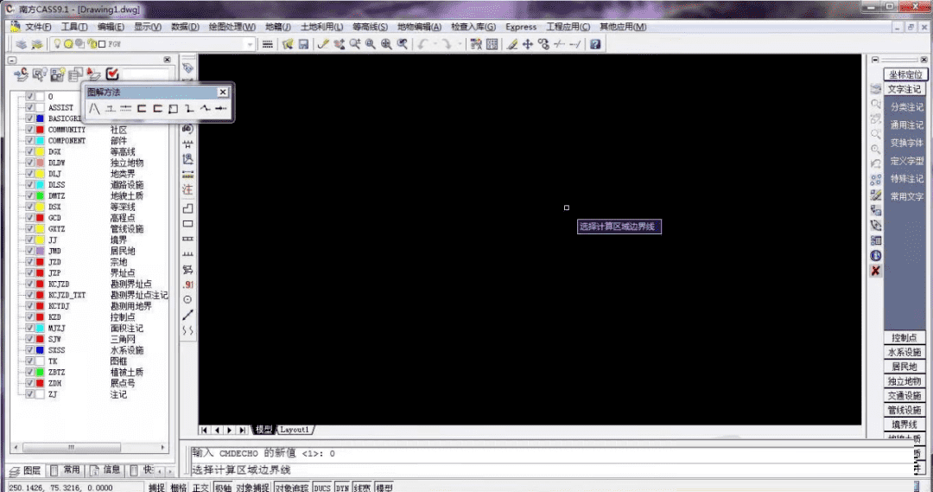The width and height of the screenshot is (933, 492).
Task: Toggle 对象捕捉 in the status bar
Action: tap(253, 487)
